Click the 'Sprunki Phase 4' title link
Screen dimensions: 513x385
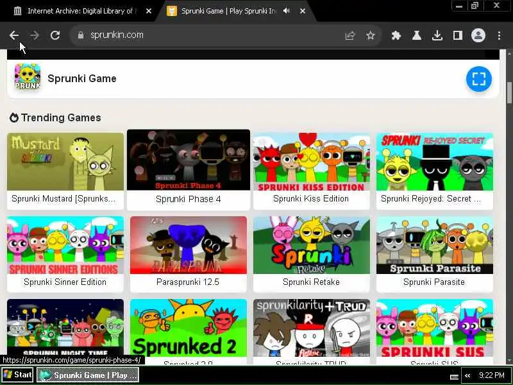click(x=188, y=199)
